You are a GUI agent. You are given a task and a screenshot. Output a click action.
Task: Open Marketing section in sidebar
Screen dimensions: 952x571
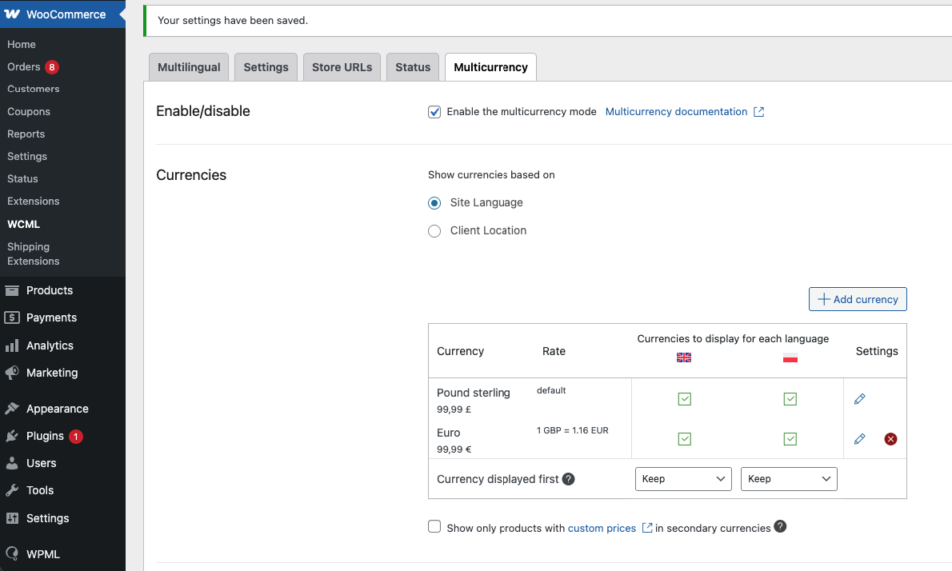[52, 373]
